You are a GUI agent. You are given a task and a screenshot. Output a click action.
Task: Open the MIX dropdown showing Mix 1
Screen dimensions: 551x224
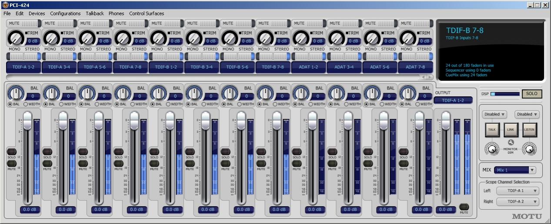click(x=515, y=170)
